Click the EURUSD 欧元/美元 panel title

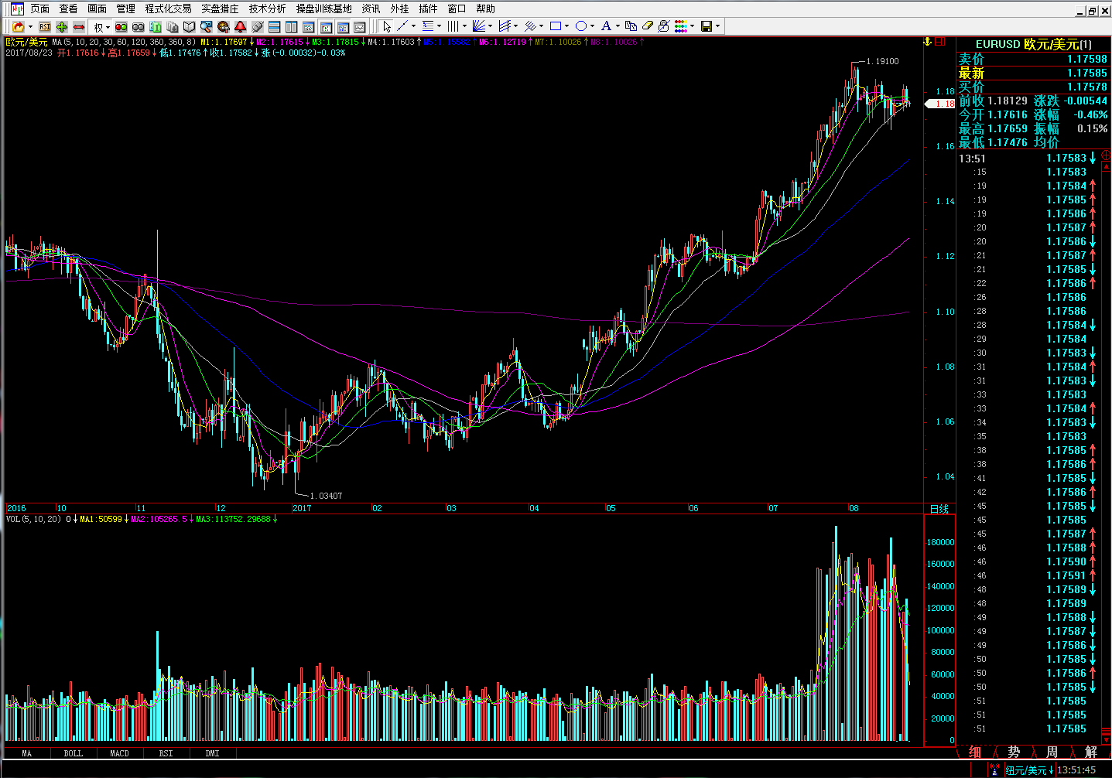pyautogui.click(x=1033, y=44)
